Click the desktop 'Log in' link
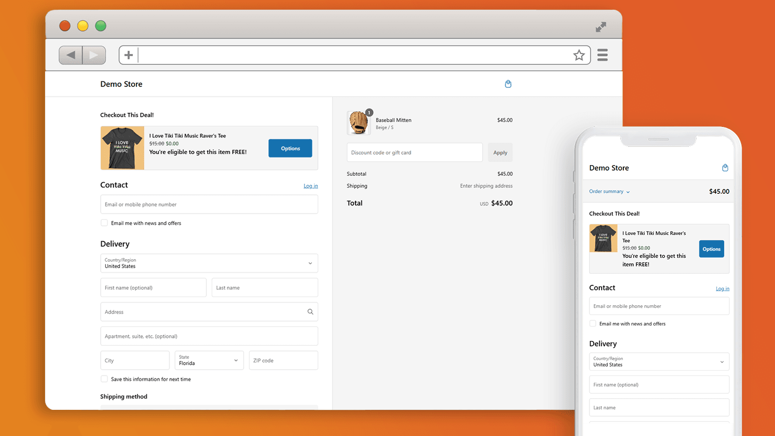This screenshot has height=436, width=775. click(x=310, y=186)
